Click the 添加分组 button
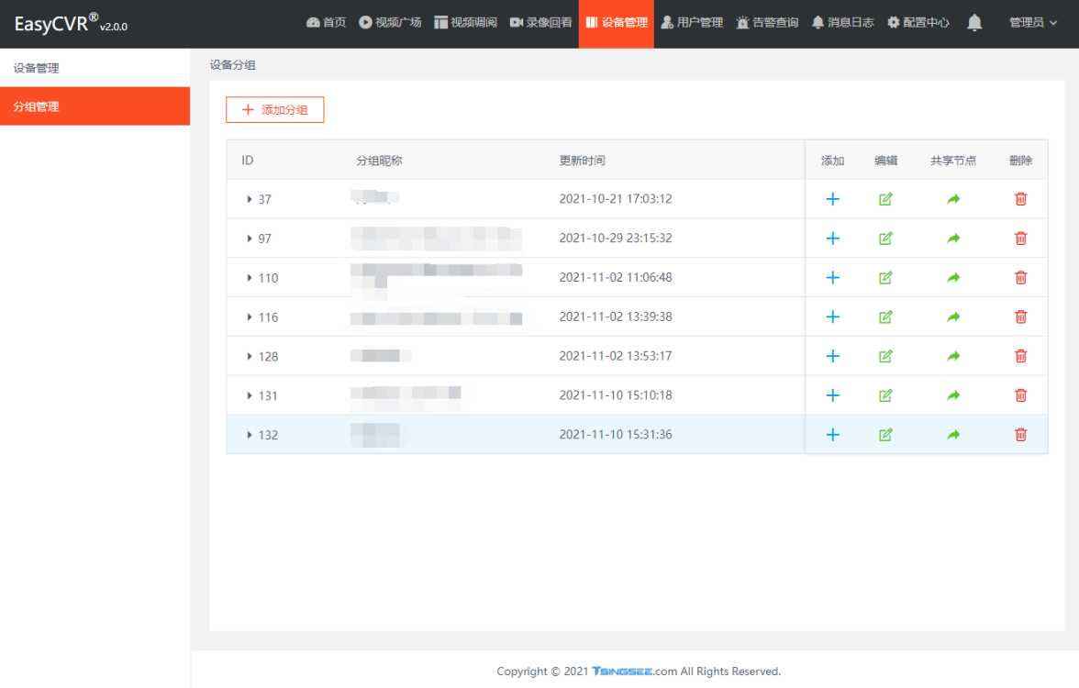The image size is (1079, 688). 274,110
